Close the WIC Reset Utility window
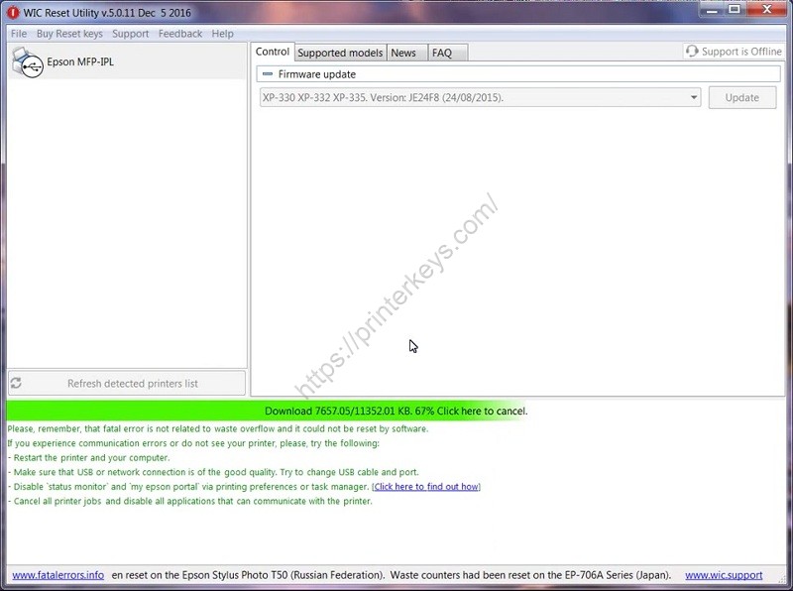 click(766, 10)
